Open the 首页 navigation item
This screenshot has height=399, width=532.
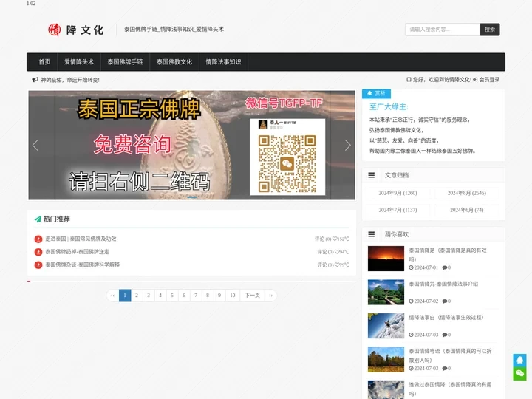click(44, 62)
